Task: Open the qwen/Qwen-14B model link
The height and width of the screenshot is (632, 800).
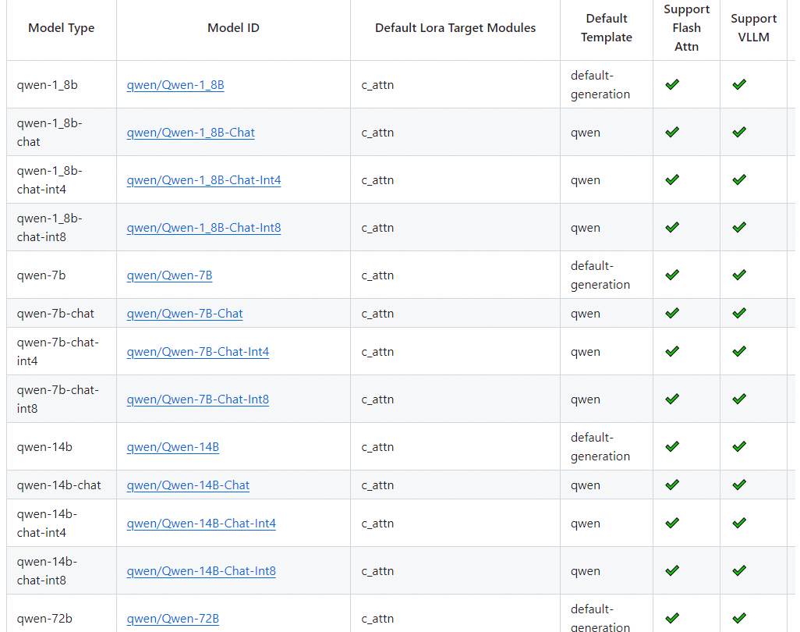Action: pos(173,447)
